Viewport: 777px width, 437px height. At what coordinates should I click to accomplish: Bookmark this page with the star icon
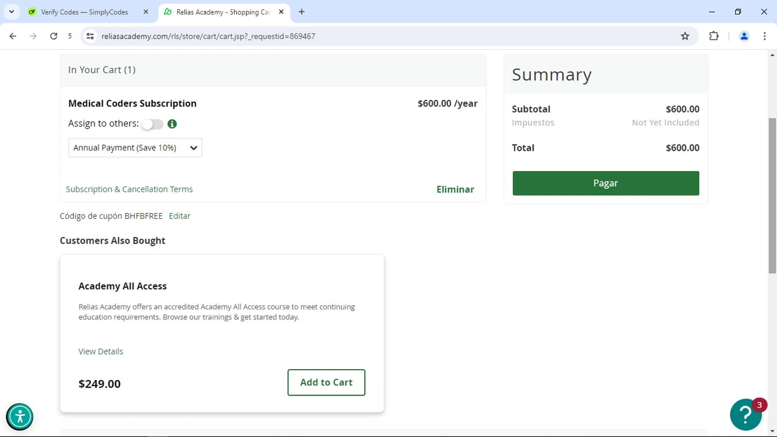[685, 36]
